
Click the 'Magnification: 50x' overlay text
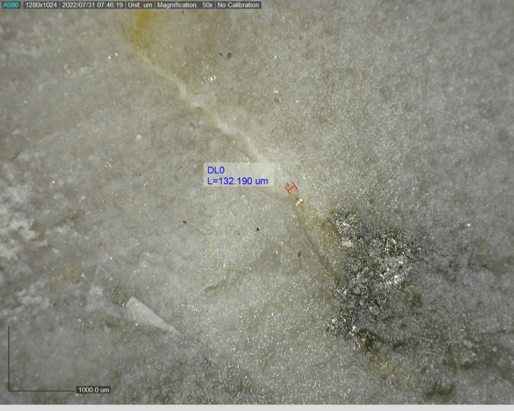click(185, 5)
